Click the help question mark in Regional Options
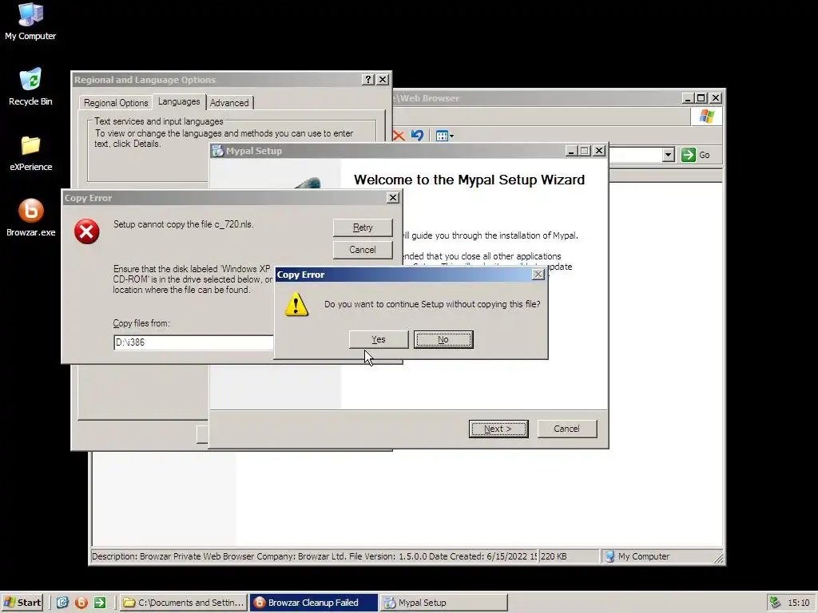This screenshot has height=613, width=818. [368, 79]
